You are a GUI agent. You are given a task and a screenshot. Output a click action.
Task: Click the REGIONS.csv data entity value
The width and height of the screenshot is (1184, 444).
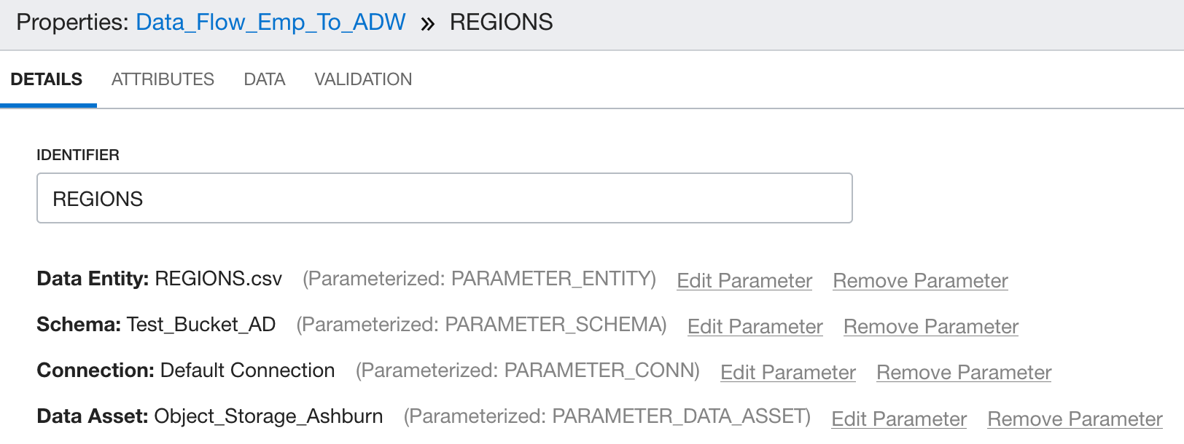219,279
